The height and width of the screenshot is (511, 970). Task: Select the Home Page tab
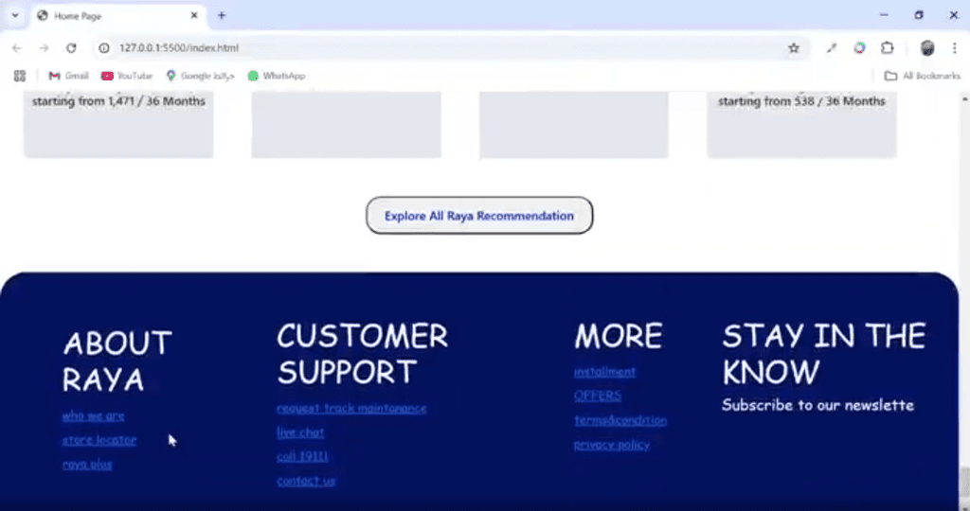pos(117,15)
